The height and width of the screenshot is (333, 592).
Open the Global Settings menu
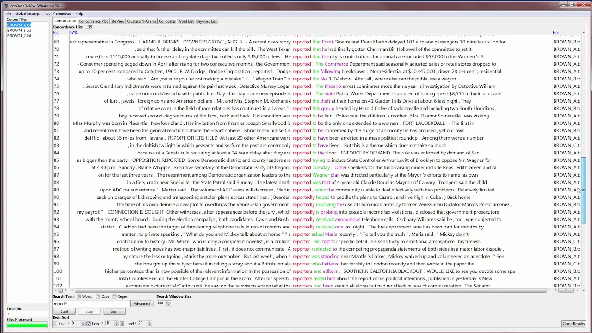click(28, 13)
